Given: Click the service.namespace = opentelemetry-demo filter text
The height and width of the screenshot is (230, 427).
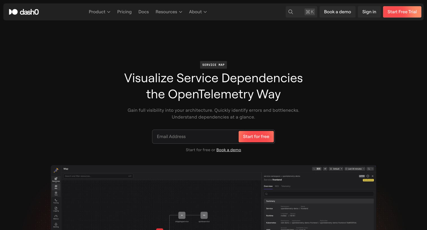Looking at the screenshot, I should click(x=282, y=176).
